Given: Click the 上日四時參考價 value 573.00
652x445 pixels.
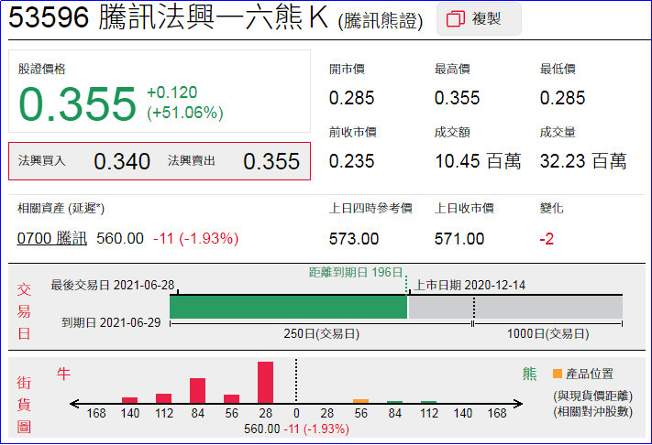Looking at the screenshot, I should click(354, 239).
